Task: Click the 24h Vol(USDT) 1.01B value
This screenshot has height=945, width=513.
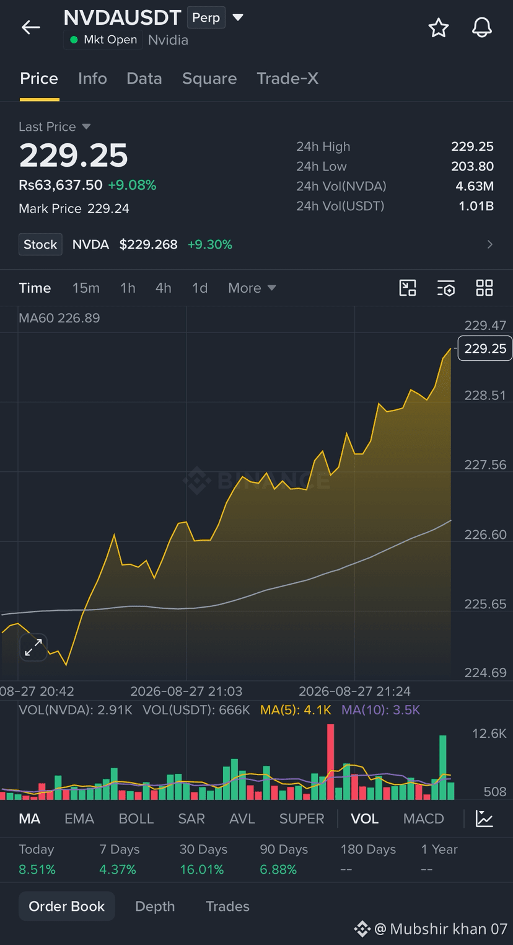Action: pos(476,206)
